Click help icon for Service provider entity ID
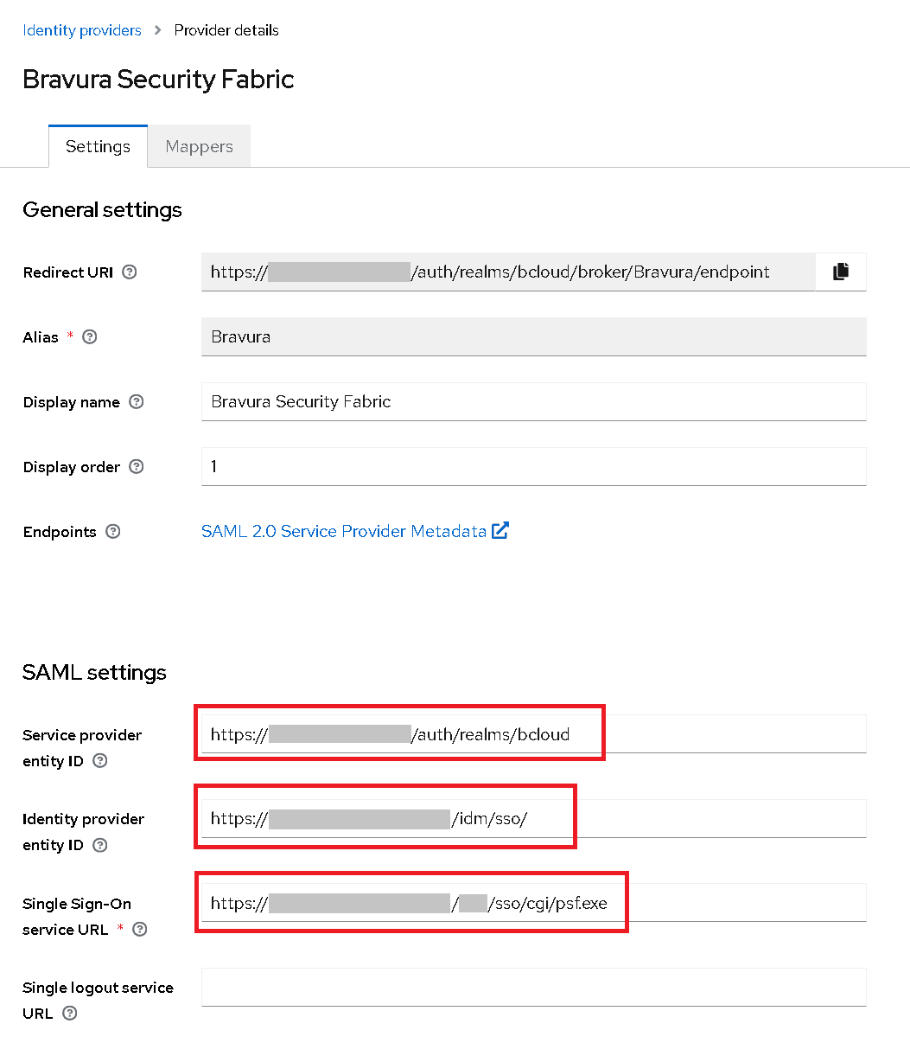The height and width of the screenshot is (1043, 910). (x=100, y=761)
